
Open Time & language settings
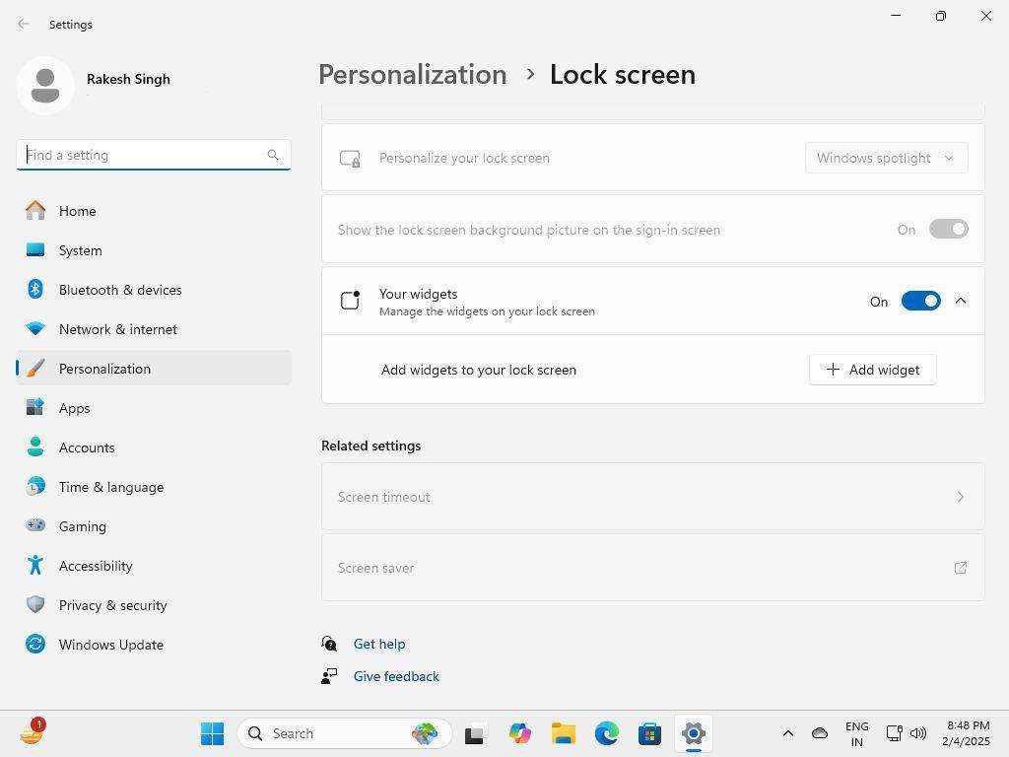tap(111, 487)
